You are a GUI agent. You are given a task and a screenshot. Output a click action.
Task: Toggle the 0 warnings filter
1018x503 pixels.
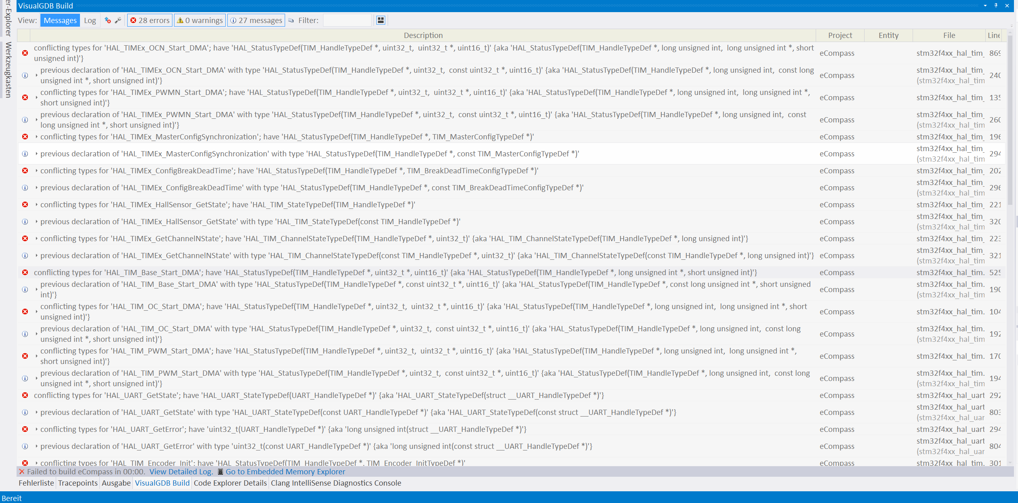(200, 20)
